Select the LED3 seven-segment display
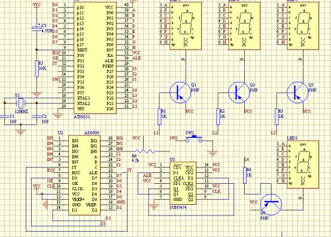331x237 pixels. click(303, 165)
